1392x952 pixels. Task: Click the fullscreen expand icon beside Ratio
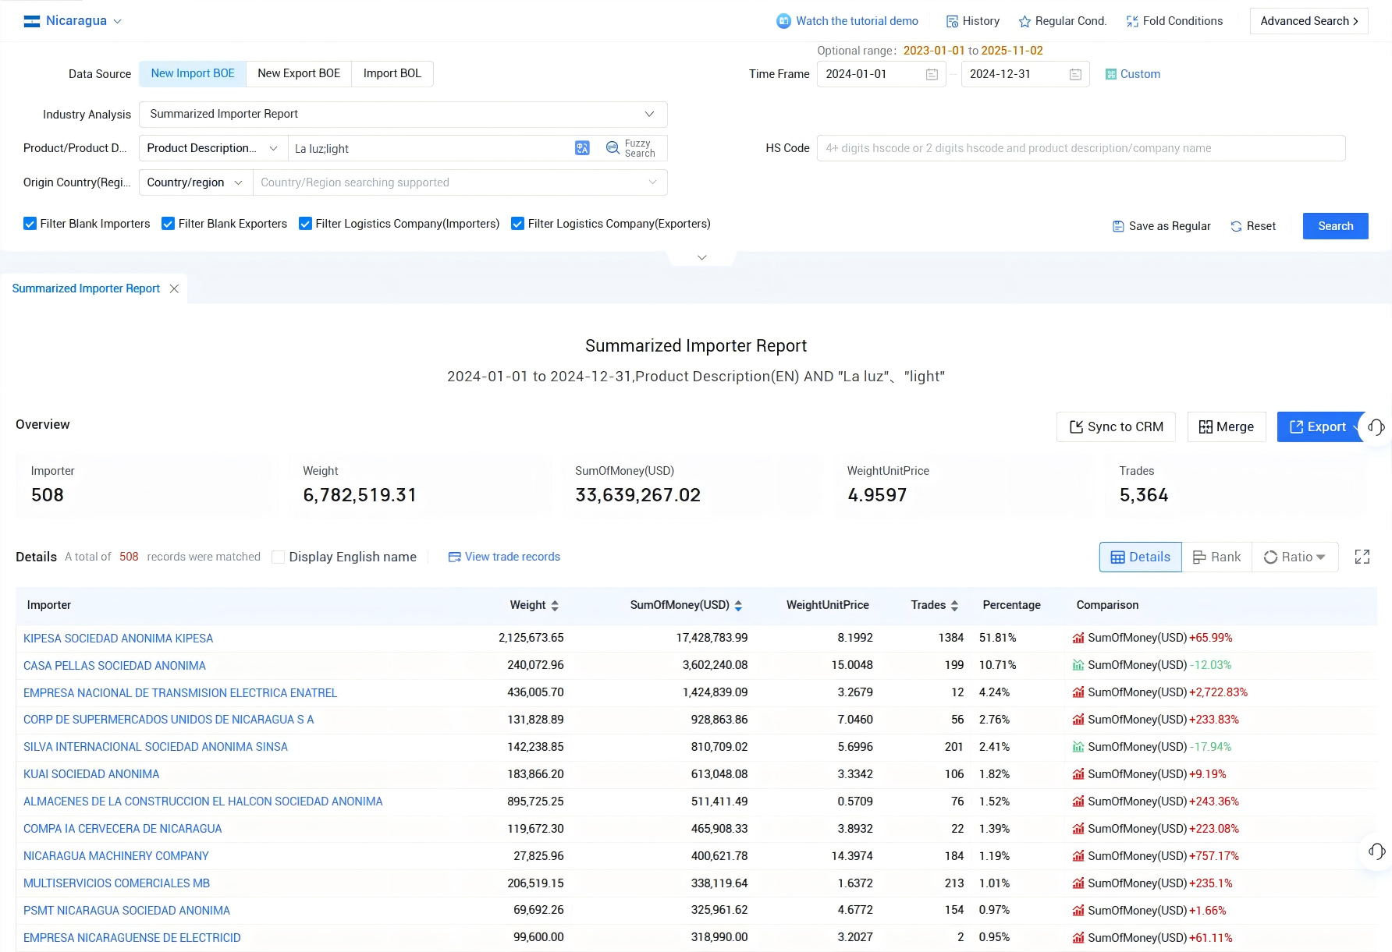pos(1362,557)
